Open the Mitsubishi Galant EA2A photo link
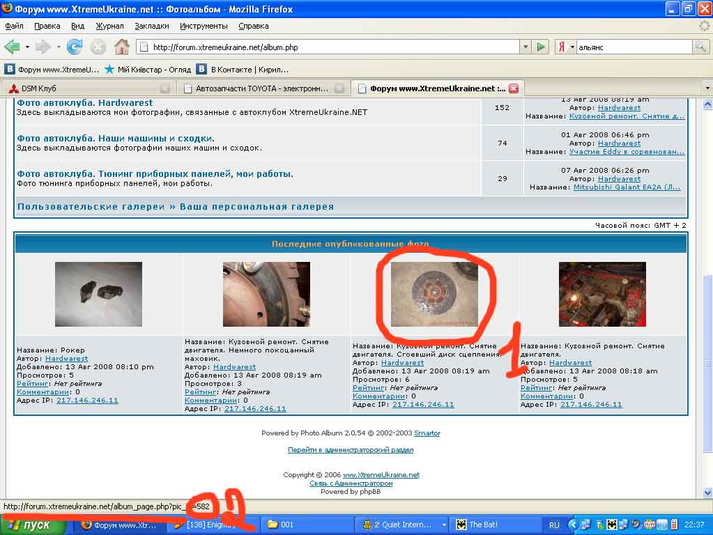The width and height of the screenshot is (713, 535). (x=627, y=187)
